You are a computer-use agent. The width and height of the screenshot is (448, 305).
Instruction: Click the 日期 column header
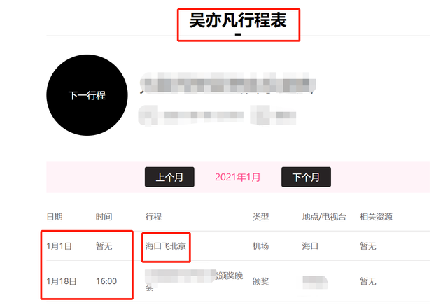55,217
